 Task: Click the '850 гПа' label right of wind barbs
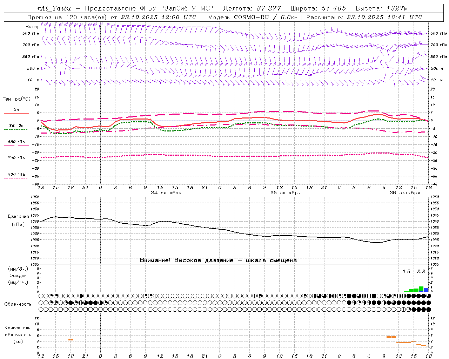point(439,56)
